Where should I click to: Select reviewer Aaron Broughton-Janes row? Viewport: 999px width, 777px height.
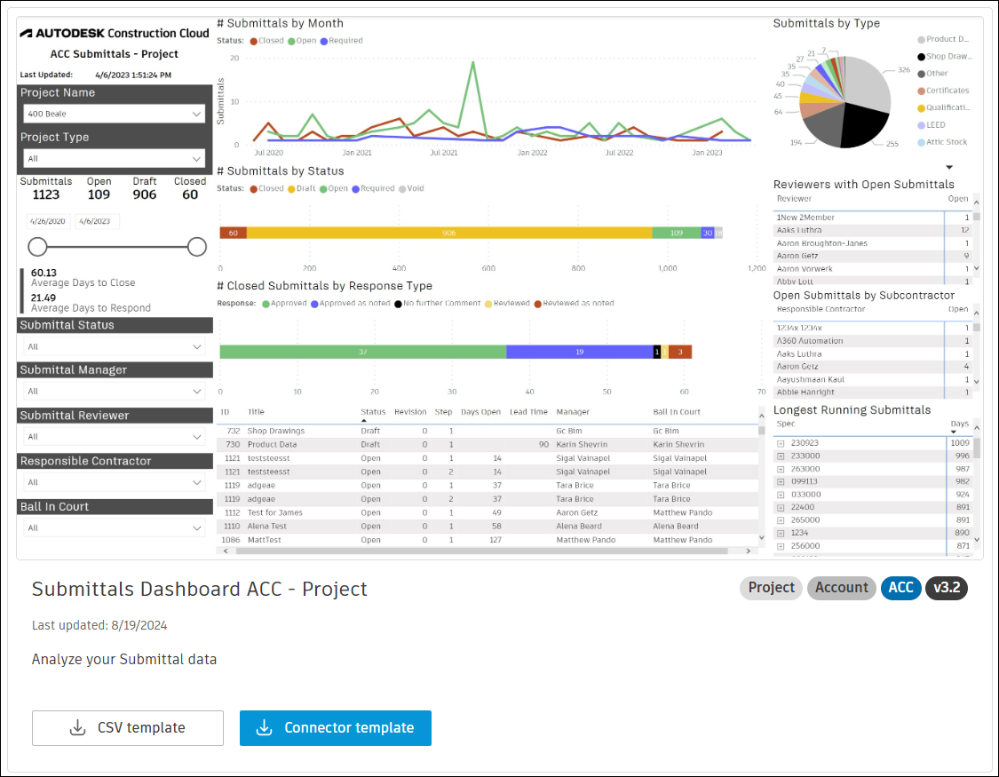click(x=872, y=243)
